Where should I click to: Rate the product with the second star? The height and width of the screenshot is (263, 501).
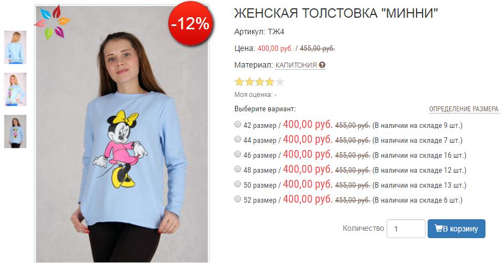coord(249,82)
